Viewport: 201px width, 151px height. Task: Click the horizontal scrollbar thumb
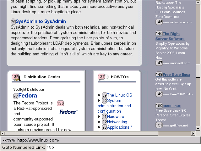click(82, 133)
